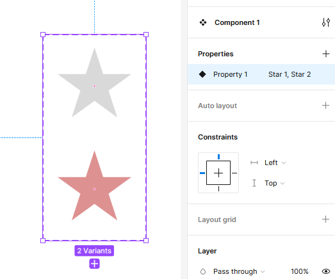The image size is (335, 279).
Task: Click the blend mode droplet icon
Action: 203,271
